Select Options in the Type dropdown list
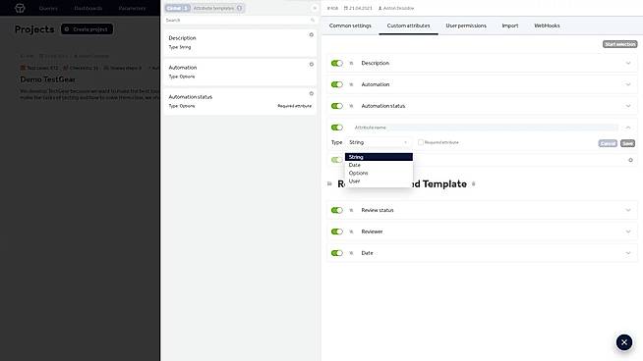Viewport: 643px width, 361px height. coord(379,173)
